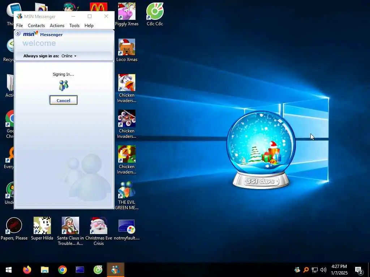370x277 pixels.
Task: Select the Papers, Please desktop shortcut
Action: (x=14, y=229)
